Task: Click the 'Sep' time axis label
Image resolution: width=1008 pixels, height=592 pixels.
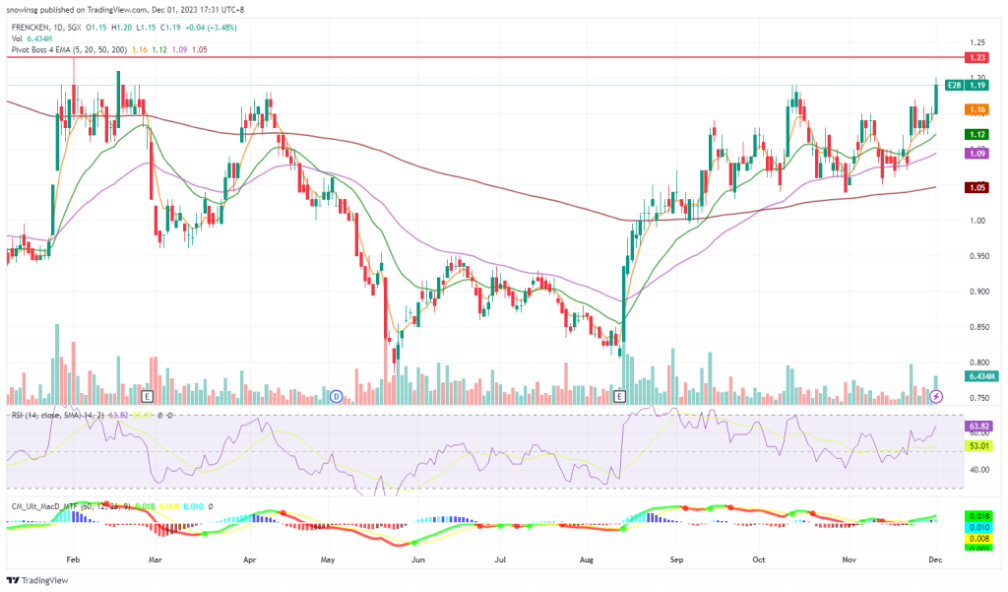Action: 676,559
